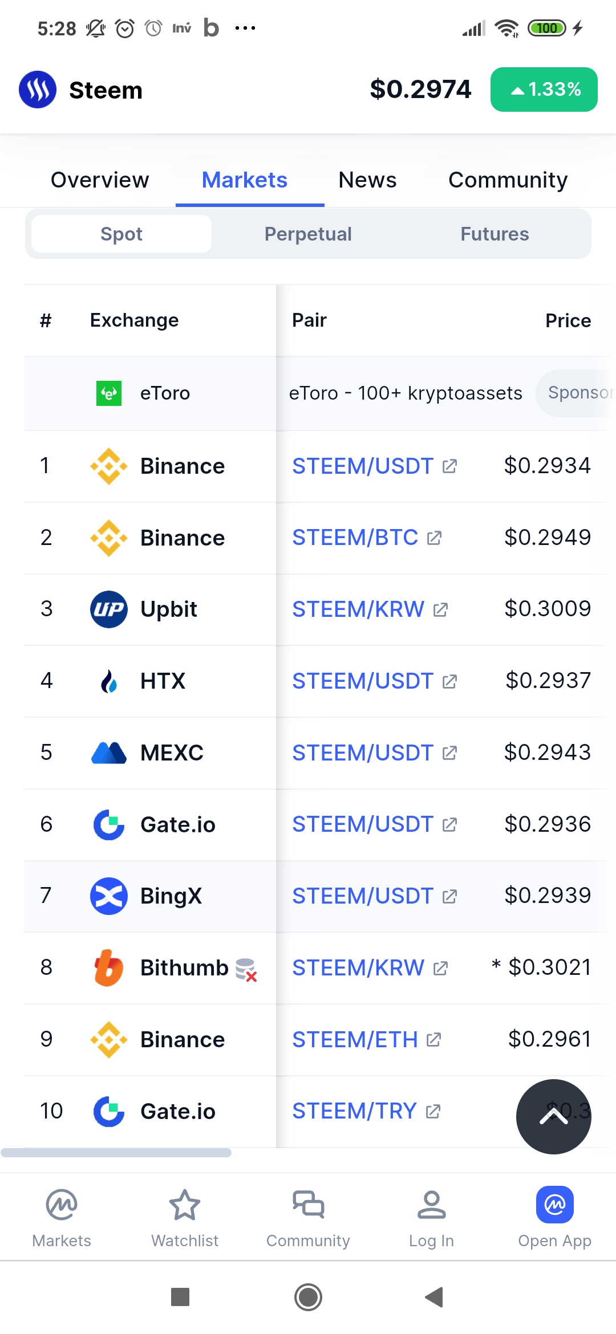Tap the Steem coin logo
This screenshot has height=1334, width=616.
coord(38,90)
